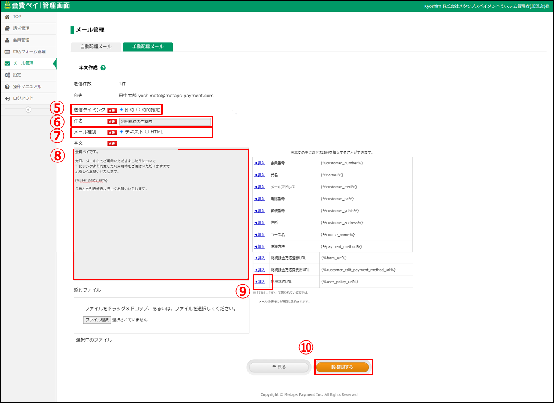Collapse the sidebar with the chevron button
Viewport: 554px width, 403px height.
tap(28, 110)
